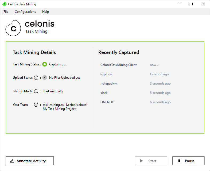
Task: Click the Startup Mode info icon
Action: click(36, 91)
